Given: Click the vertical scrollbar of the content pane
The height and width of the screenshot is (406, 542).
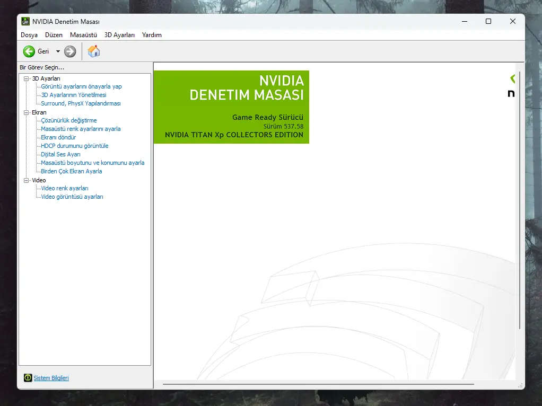Looking at the screenshot, I should point(520,200).
